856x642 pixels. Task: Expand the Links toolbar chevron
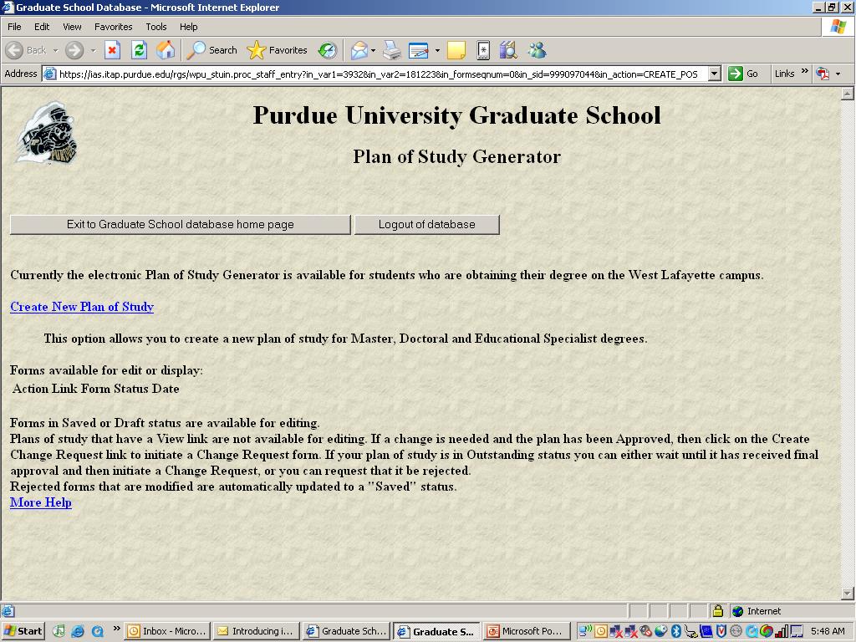point(805,73)
